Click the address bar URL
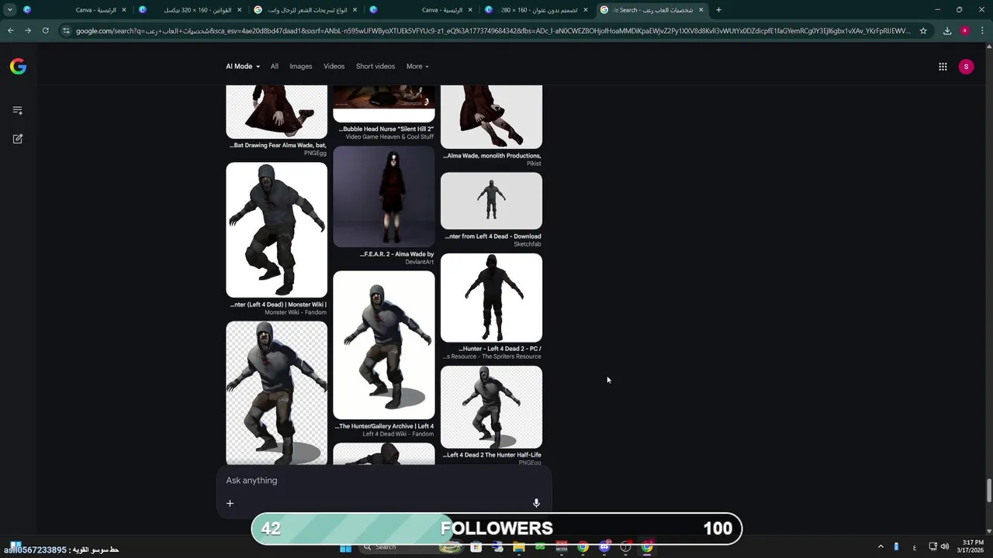The width and height of the screenshot is (993, 558). pyautogui.click(x=493, y=31)
